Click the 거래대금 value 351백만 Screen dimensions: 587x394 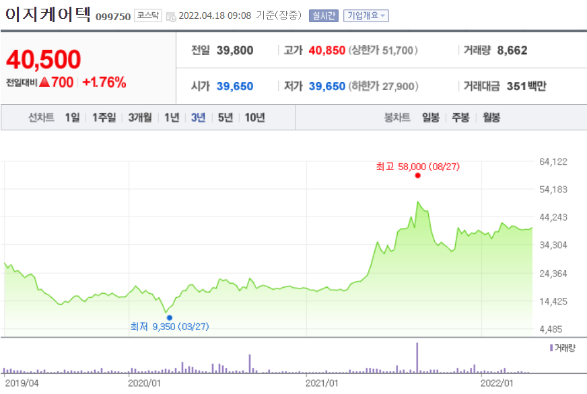tap(526, 86)
